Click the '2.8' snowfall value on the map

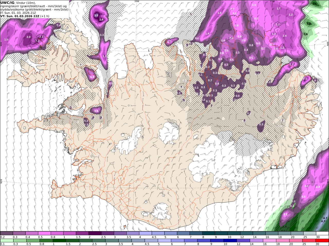point(101,19)
